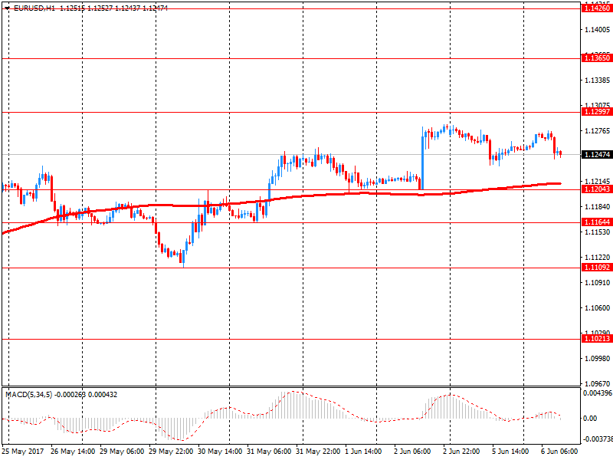Click the 1.11092 red level price label

[x=597, y=268]
